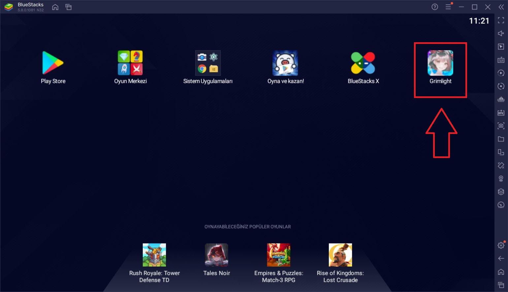Open media folder from sidebar
508x292 pixels.
[501, 139]
